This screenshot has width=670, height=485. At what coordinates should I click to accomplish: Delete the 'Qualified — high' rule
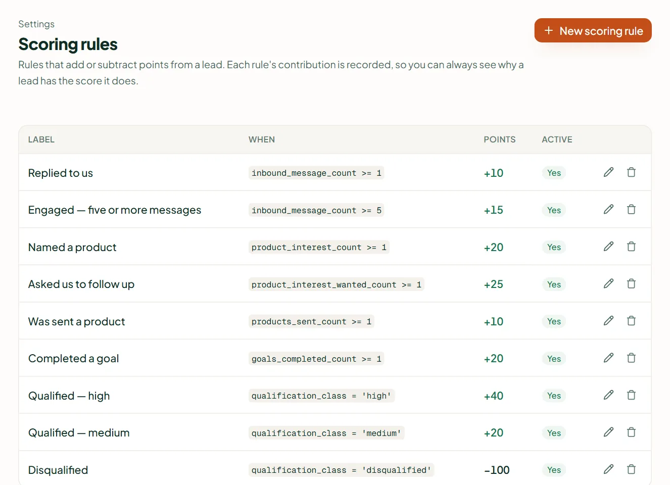631,395
